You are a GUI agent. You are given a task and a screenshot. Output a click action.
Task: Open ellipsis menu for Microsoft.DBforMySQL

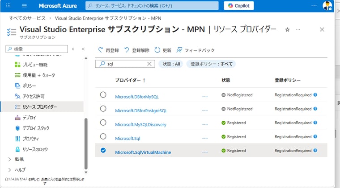point(205,97)
